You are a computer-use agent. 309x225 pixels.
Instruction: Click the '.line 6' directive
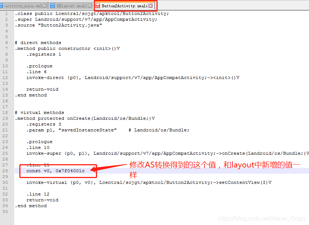[x=36, y=72]
